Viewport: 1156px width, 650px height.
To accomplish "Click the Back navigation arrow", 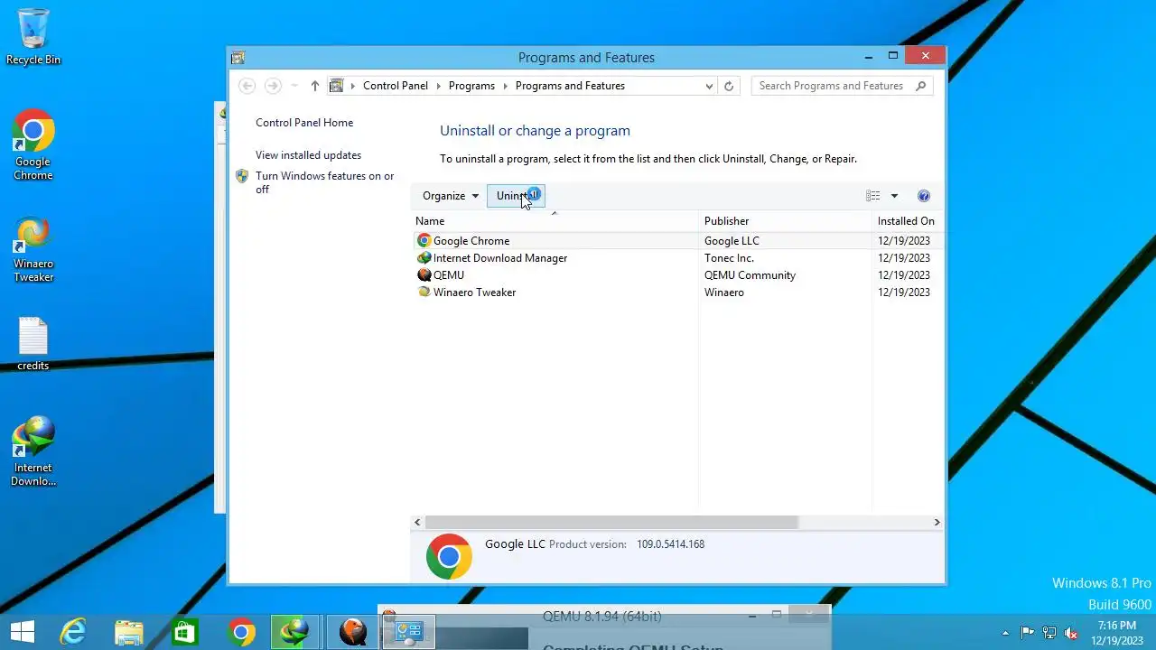I will [247, 86].
